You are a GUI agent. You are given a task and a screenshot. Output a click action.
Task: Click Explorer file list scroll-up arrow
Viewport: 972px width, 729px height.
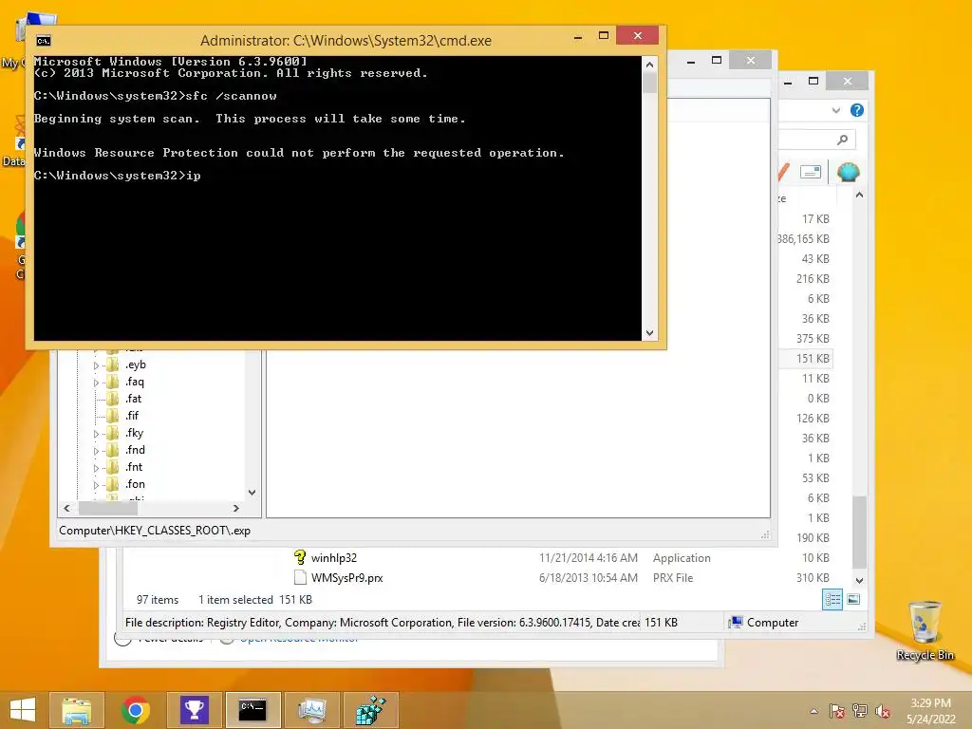859,195
